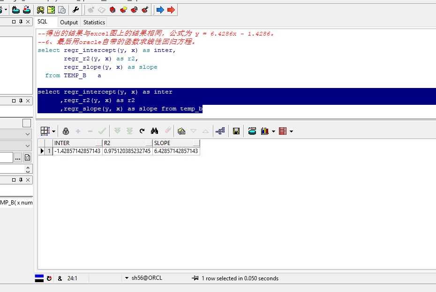436x292 pixels.
Task: Click the teal database icon in results toolbar
Action: click(252, 131)
